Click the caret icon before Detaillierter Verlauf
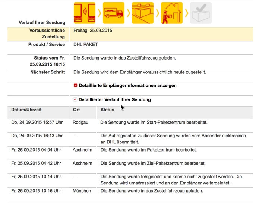 [x=75, y=99]
